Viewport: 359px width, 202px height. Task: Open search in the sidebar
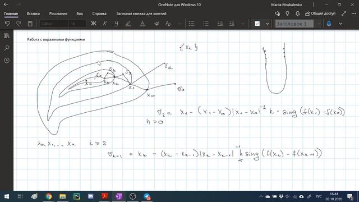coord(7,48)
